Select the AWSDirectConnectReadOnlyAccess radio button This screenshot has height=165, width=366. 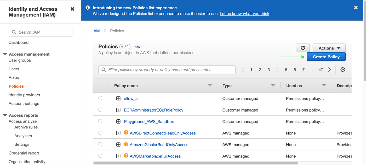tap(100, 133)
